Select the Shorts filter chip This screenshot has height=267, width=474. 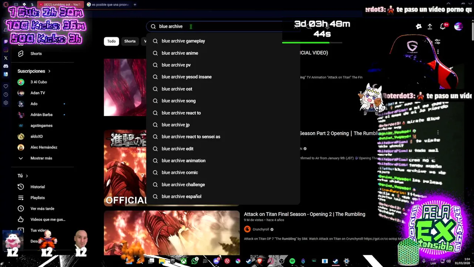point(130,41)
